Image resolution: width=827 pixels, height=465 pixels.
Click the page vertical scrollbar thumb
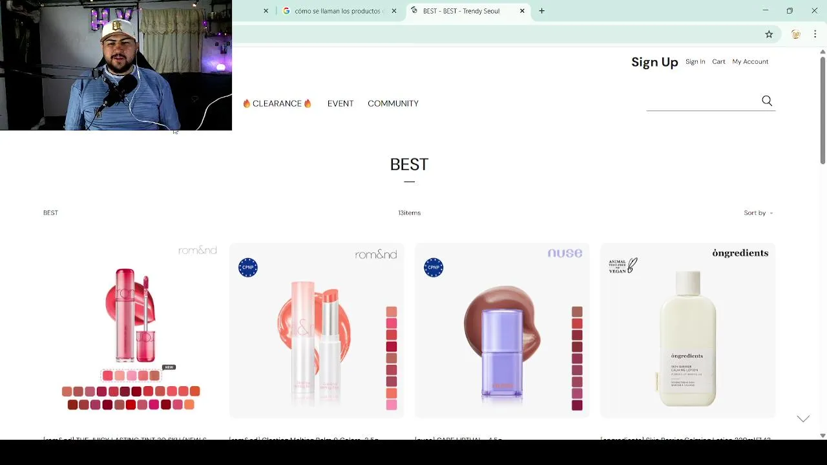tap(822, 110)
